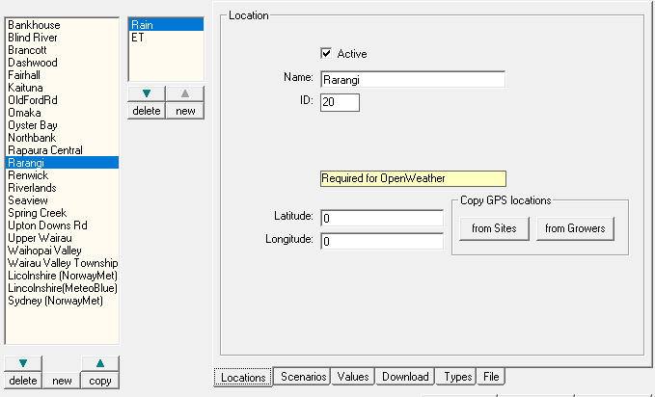Click the up arrow above the locations copy button
Viewport: 655px width, 397px height.
(99, 363)
